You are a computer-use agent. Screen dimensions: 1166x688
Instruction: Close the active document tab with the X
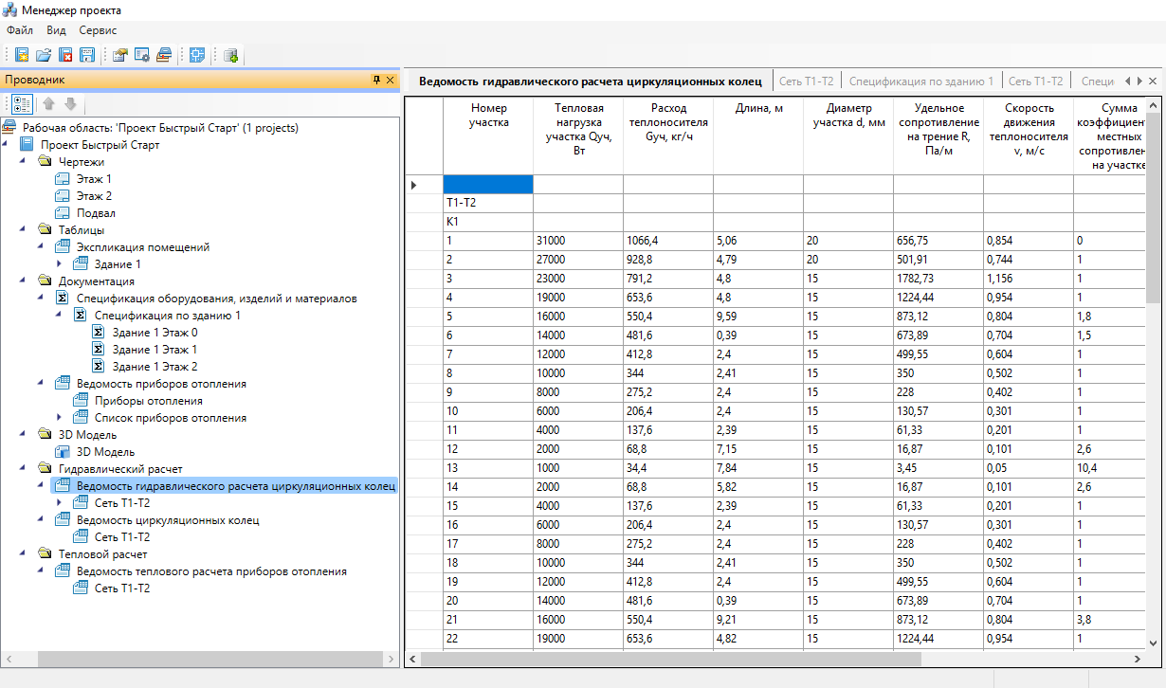tap(1153, 81)
